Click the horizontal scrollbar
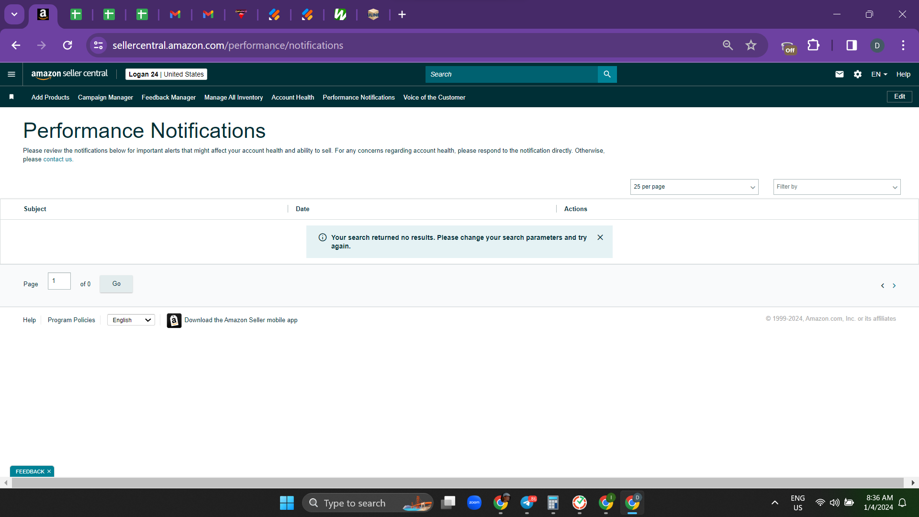 point(457,483)
